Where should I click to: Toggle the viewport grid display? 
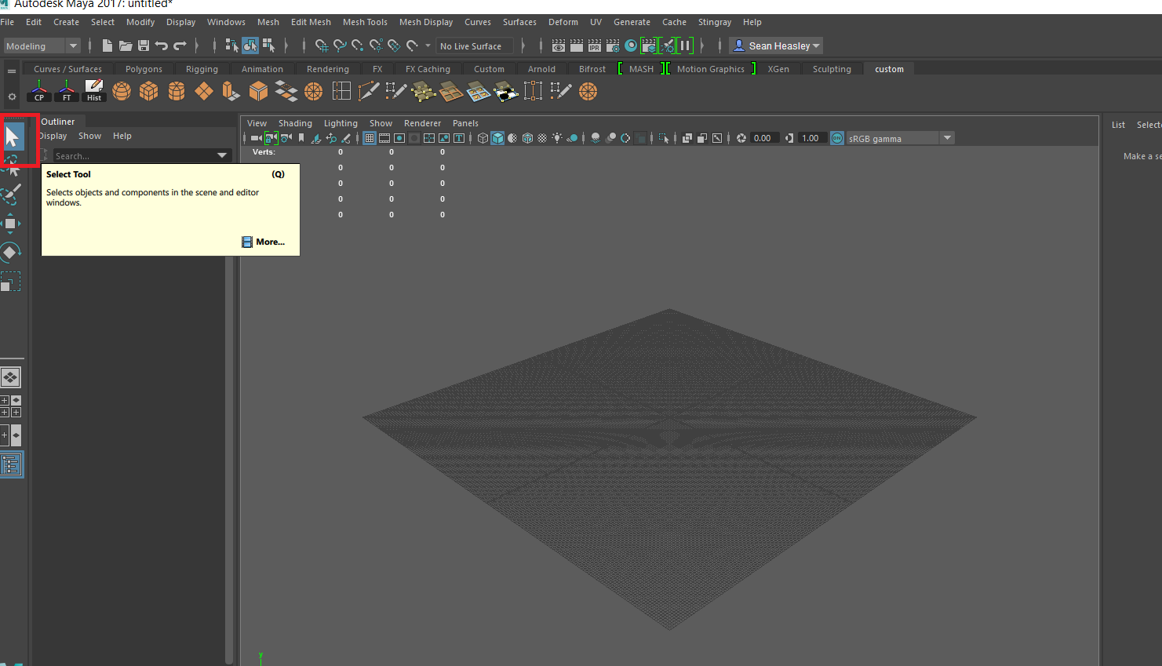pos(370,138)
